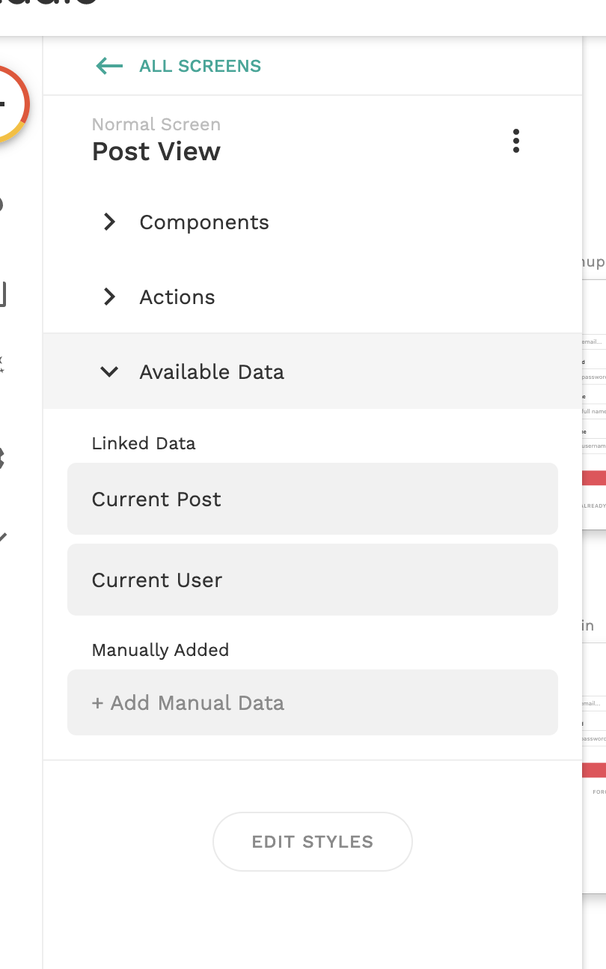Click the Post View screen title
606x969 pixels.
click(156, 152)
